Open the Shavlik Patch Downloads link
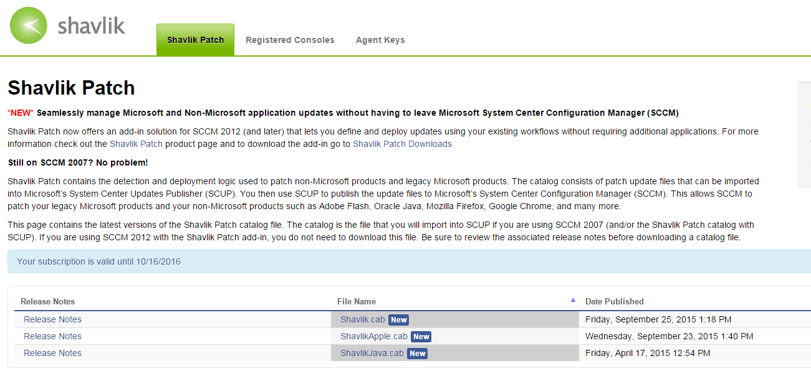 click(402, 144)
